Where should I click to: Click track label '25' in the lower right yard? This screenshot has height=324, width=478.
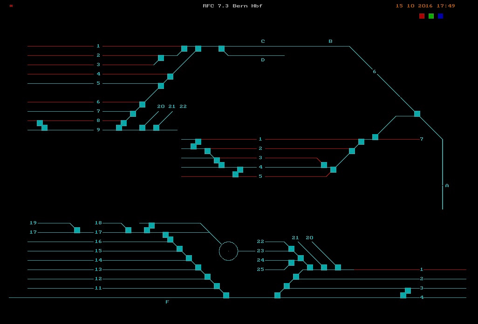pyautogui.click(x=260, y=270)
